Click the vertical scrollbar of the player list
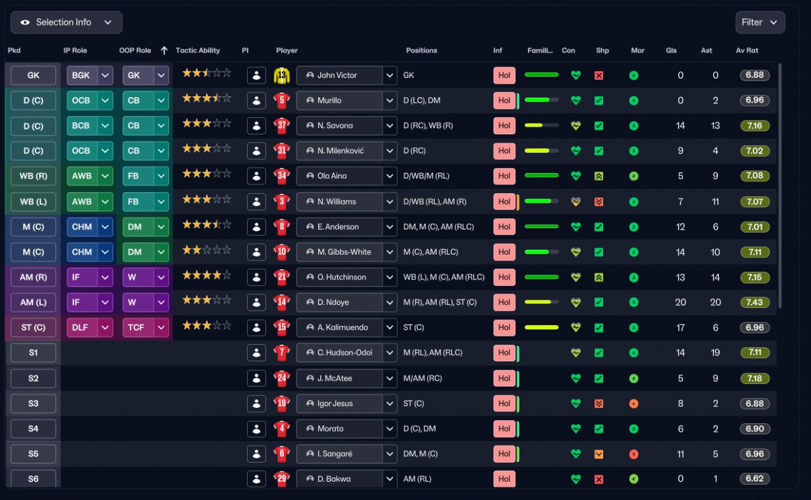The image size is (811, 500). pos(780,186)
